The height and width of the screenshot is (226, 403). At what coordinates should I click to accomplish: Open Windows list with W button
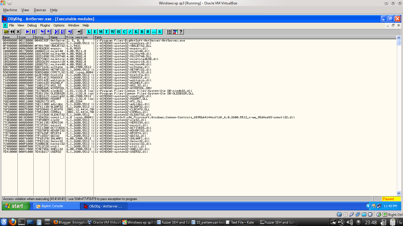click(x=112, y=31)
